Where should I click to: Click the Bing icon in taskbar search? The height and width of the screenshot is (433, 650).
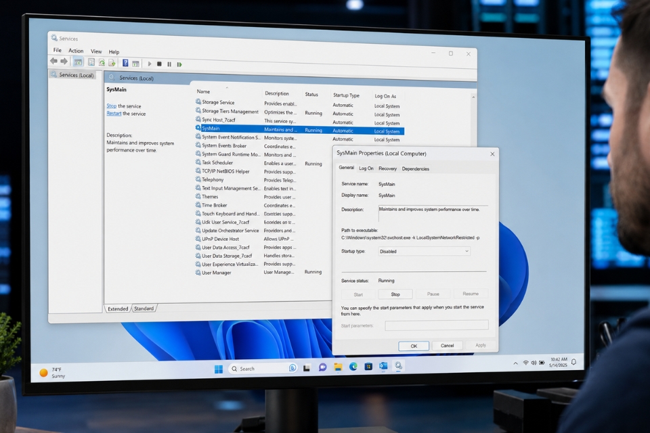(x=292, y=368)
